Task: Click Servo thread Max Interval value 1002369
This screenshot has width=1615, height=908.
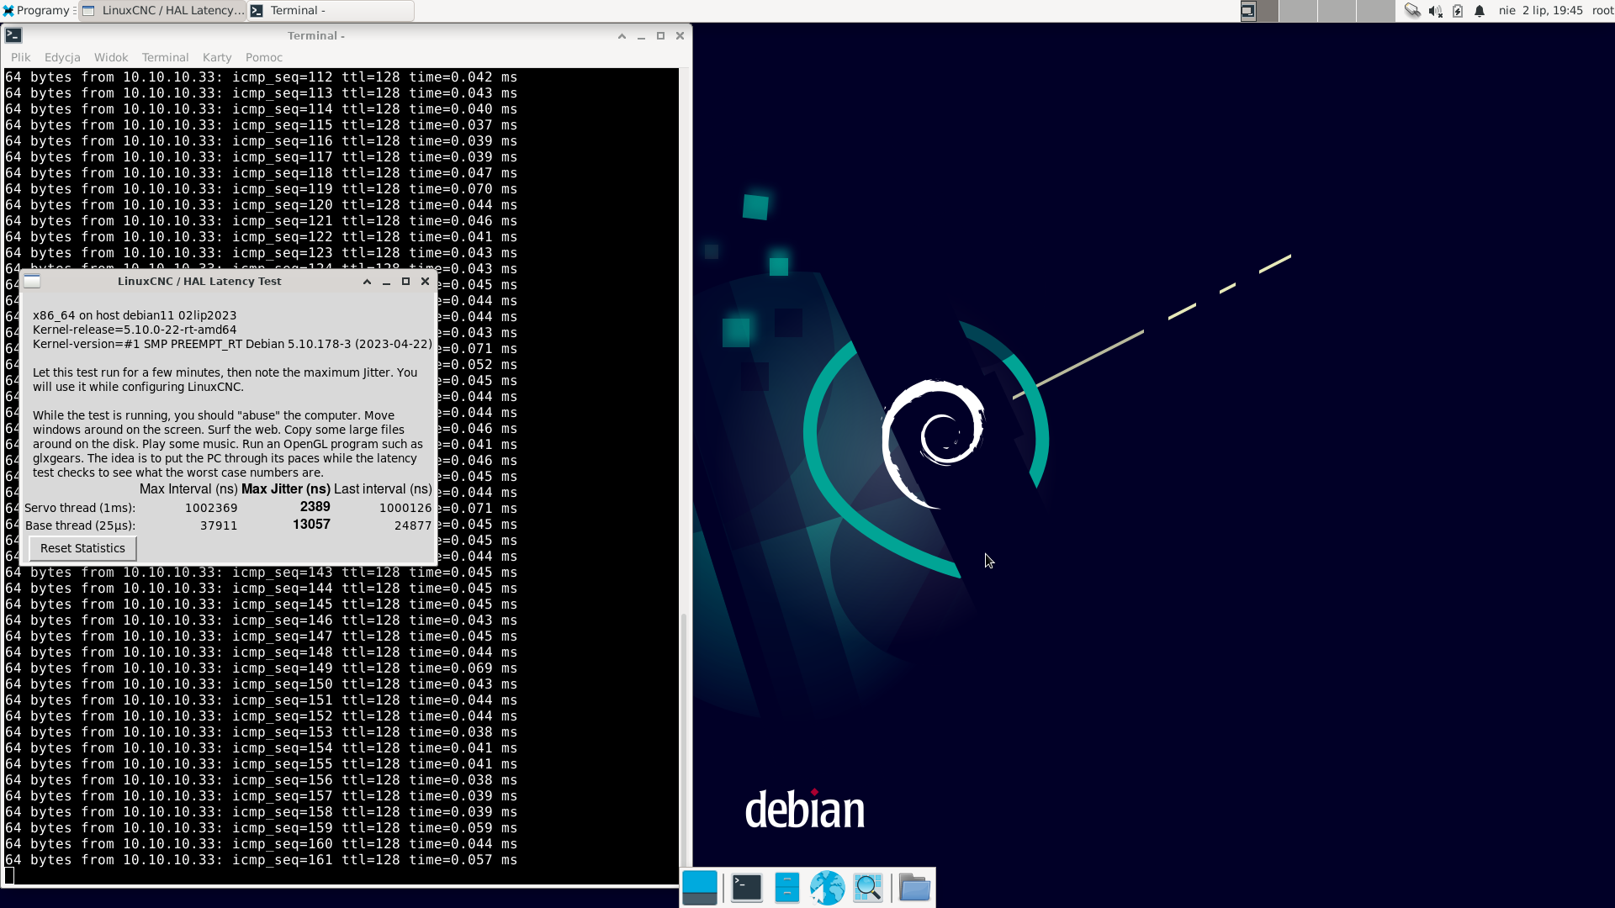Action: pyautogui.click(x=211, y=508)
